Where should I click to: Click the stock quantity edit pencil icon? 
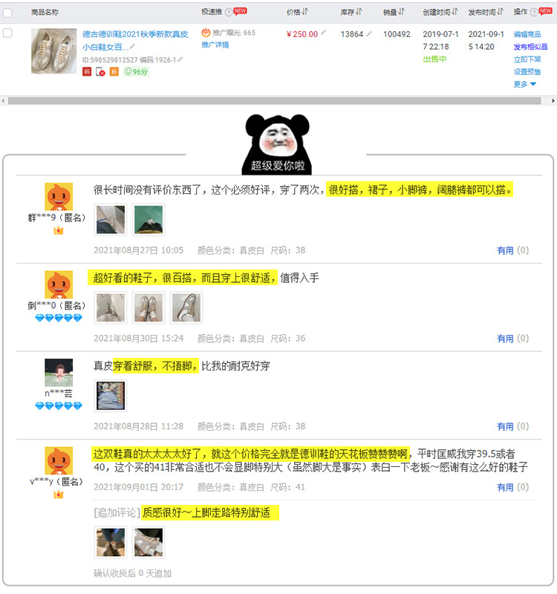(369, 33)
